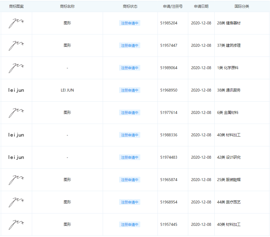Viewport: 270px width, 237px height.
Task: Select registration number 51977614
Action: click(x=169, y=113)
